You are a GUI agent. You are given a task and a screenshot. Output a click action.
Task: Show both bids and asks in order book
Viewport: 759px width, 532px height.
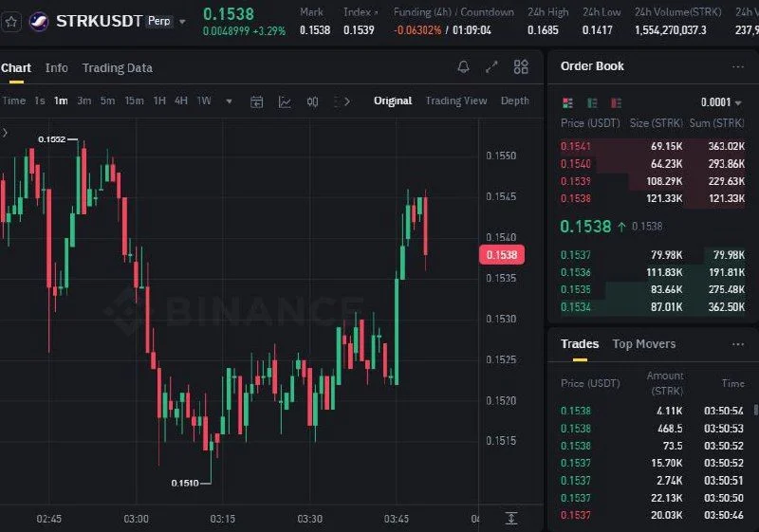pos(567,102)
